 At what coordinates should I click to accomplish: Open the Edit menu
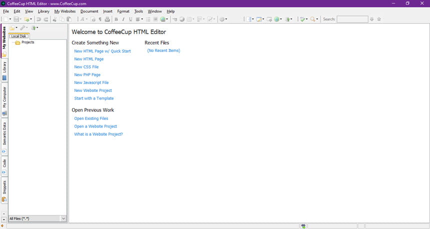tap(17, 11)
